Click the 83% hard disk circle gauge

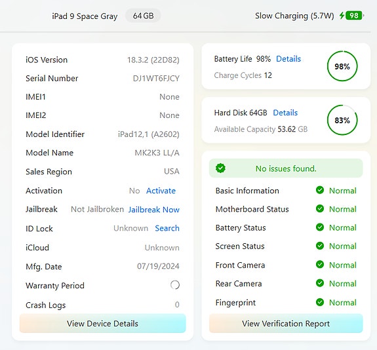tap(342, 120)
